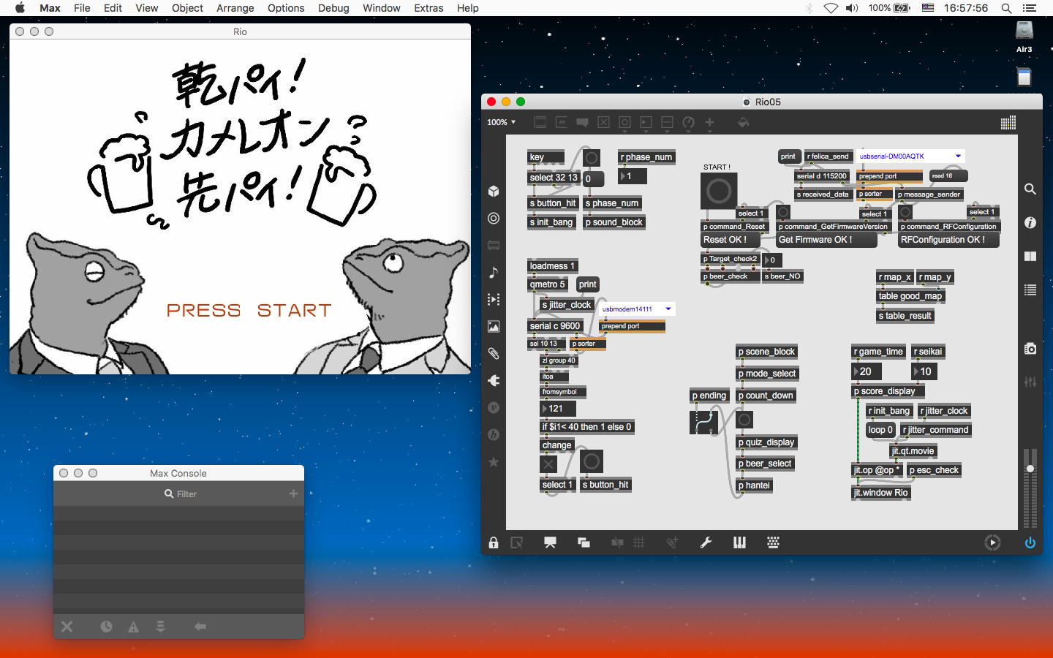This screenshot has height=658, width=1053.
Task: Click the Filter field in Max Console
Action: pyautogui.click(x=179, y=494)
